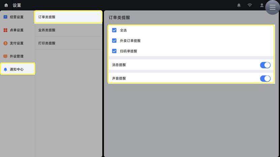Click the 支付设置 orange coin icon
Viewport: 280px width, 157px height.
click(x=5, y=43)
